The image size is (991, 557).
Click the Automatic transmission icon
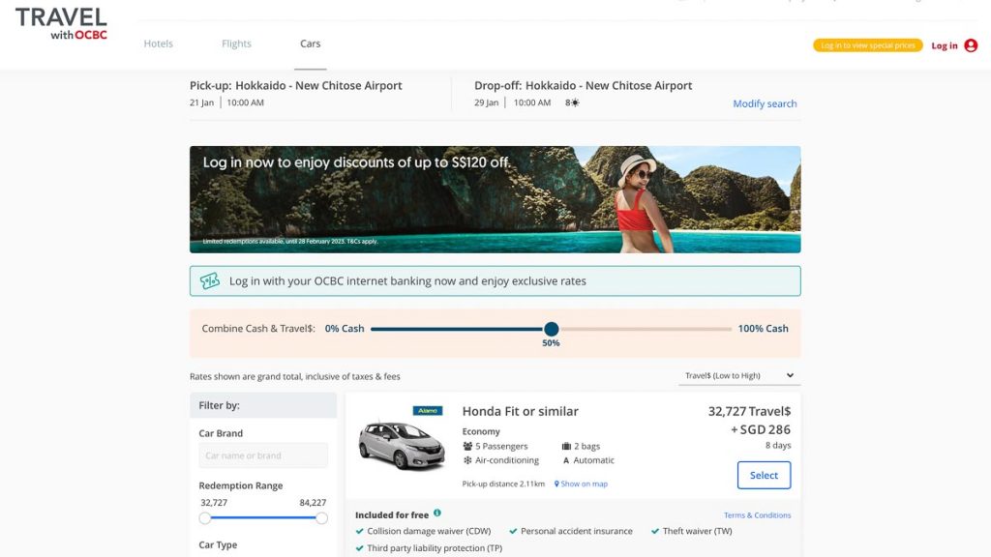coord(566,460)
